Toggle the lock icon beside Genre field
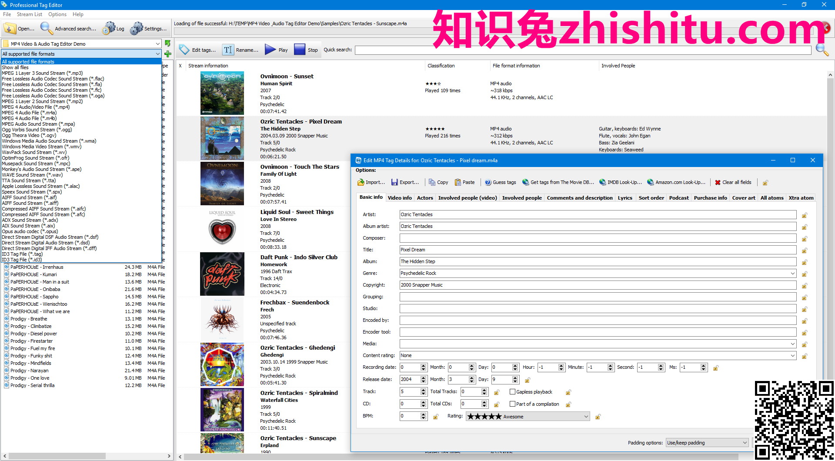Image resolution: width=835 pixels, height=461 pixels. pyautogui.click(x=805, y=274)
